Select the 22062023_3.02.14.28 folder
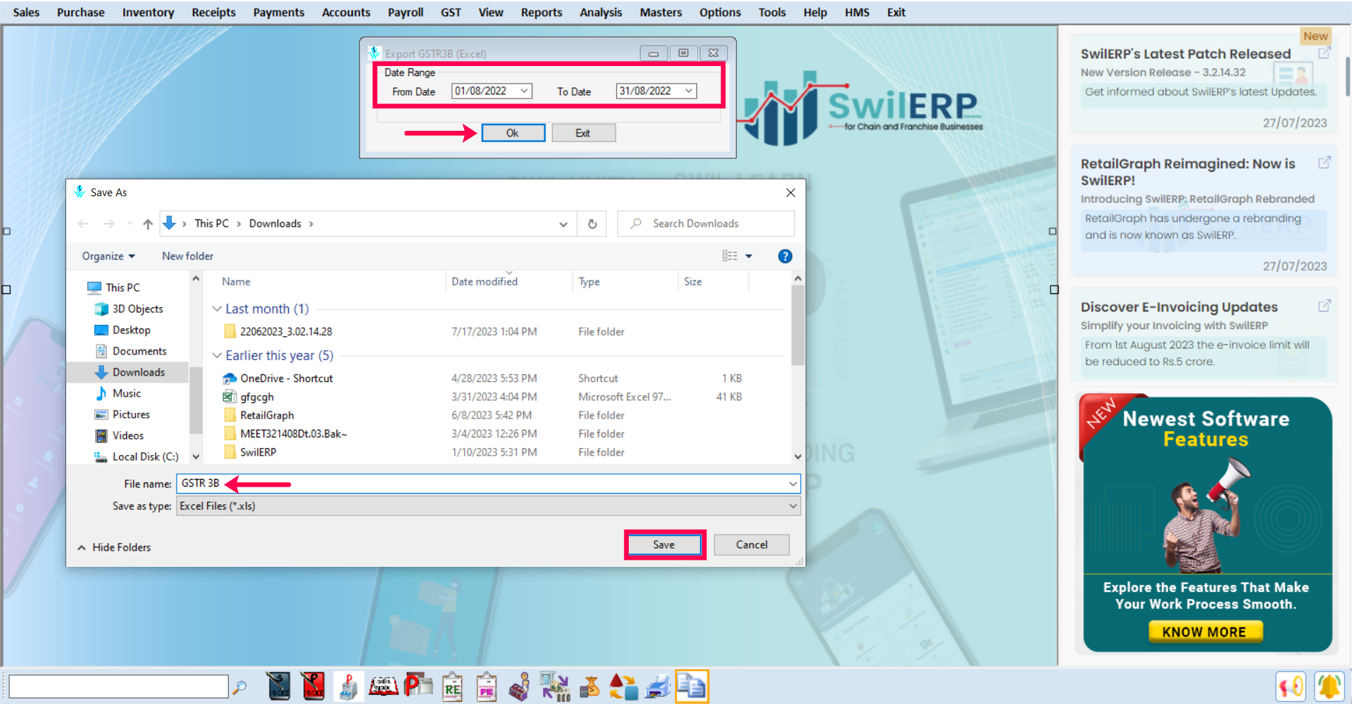The height and width of the screenshot is (704, 1352). click(x=286, y=331)
